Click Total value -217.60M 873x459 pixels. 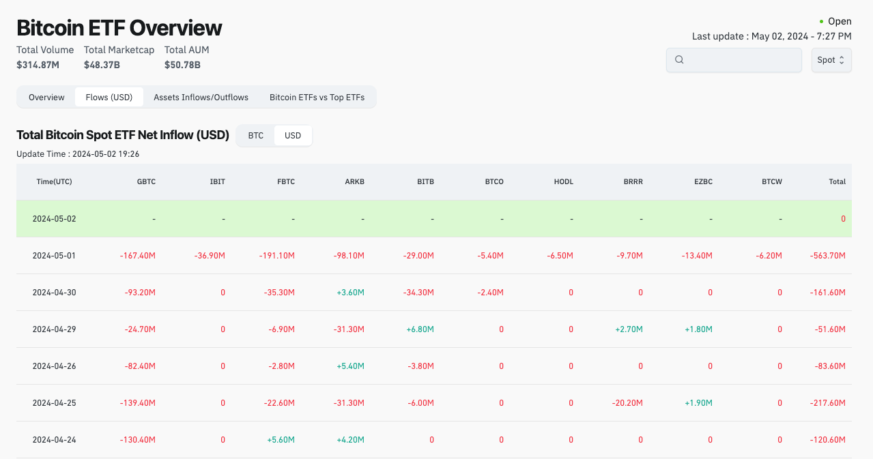(828, 403)
